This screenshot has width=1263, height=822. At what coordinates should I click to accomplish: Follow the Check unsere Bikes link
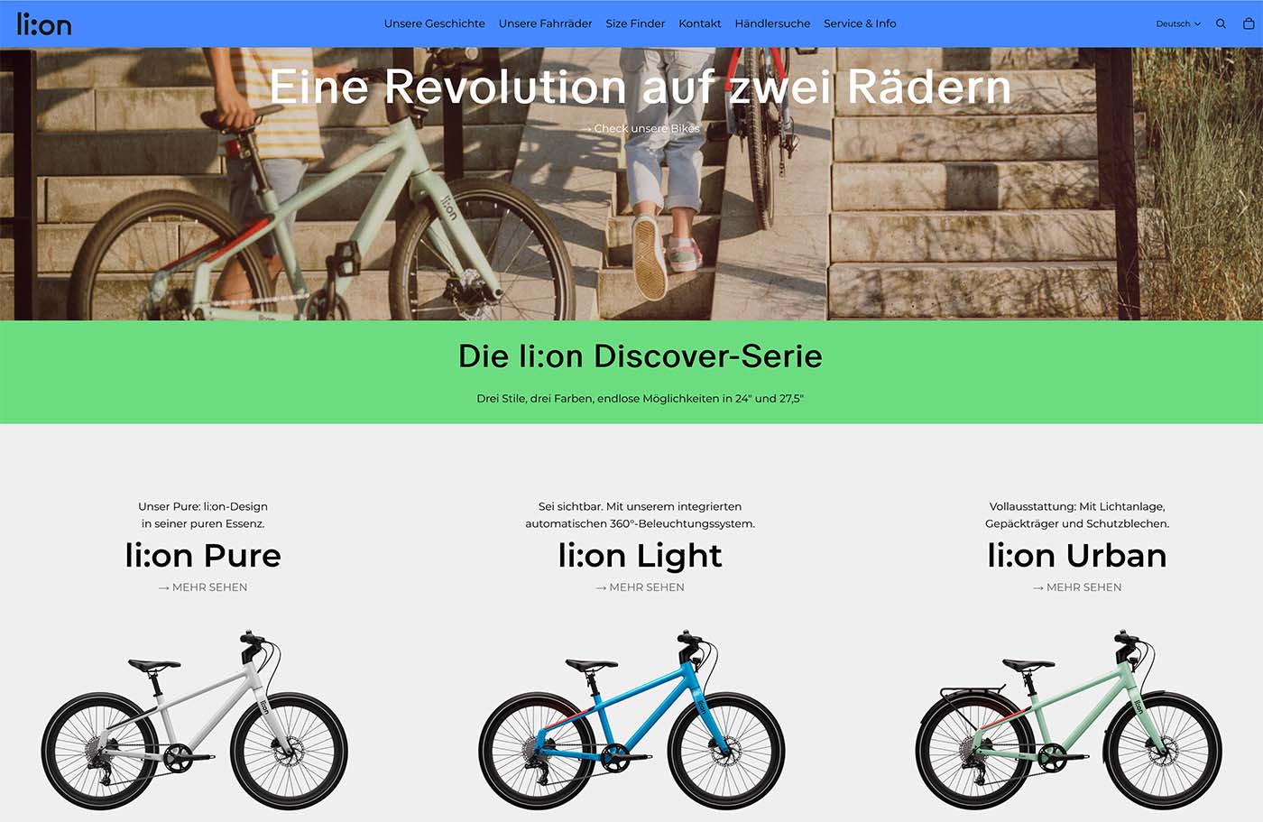pyautogui.click(x=641, y=128)
